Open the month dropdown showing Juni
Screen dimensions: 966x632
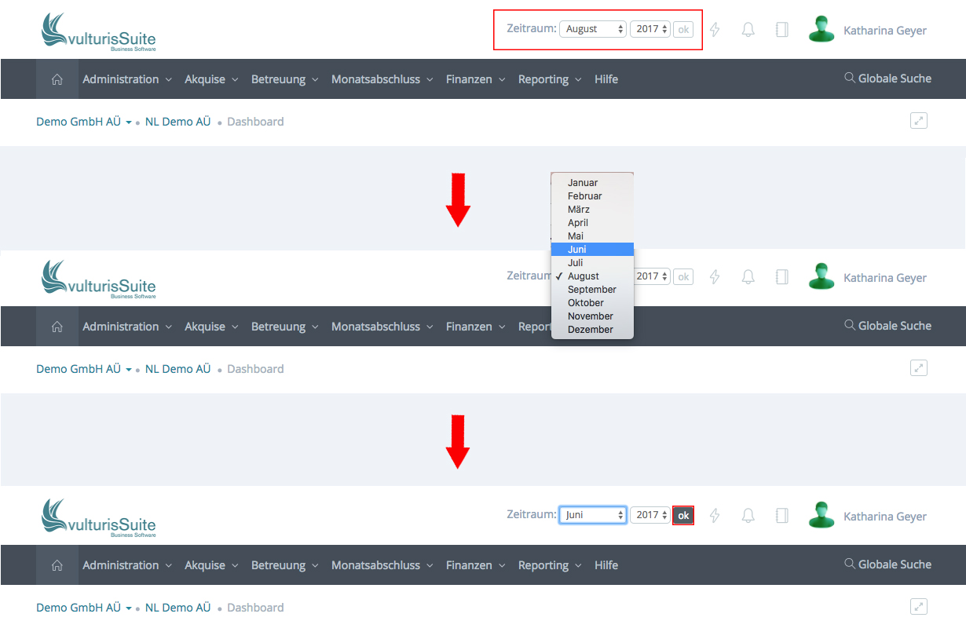pos(592,515)
